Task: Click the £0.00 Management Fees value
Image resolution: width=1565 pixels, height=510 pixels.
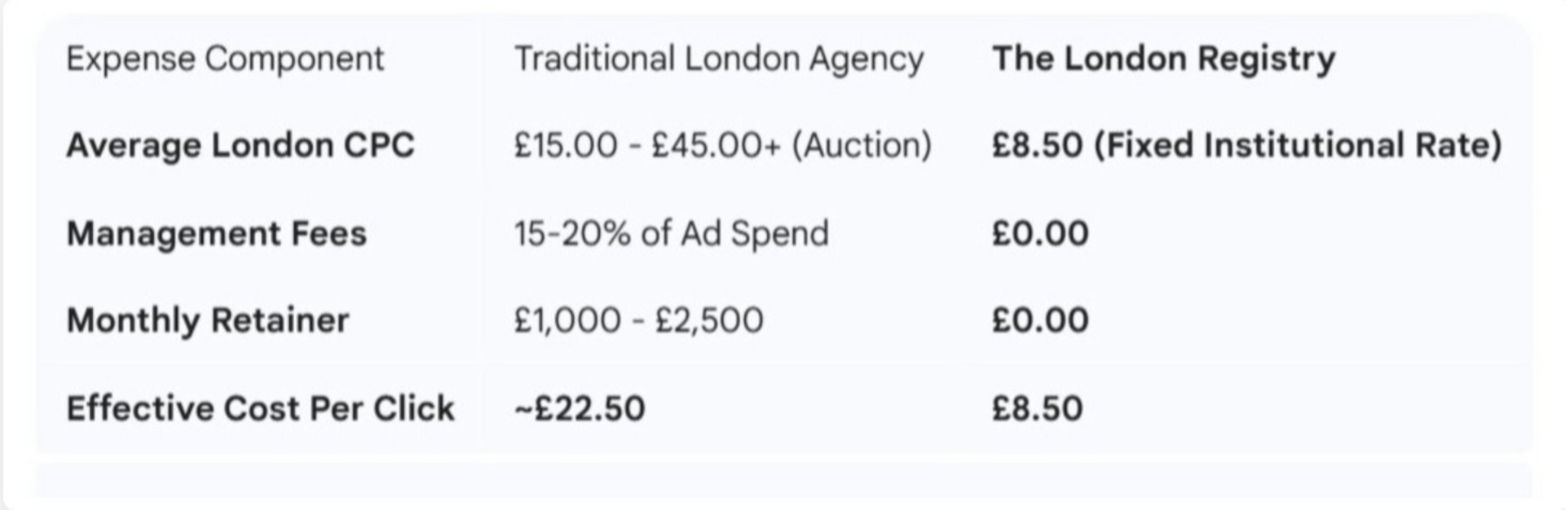Action: pyautogui.click(x=1040, y=234)
